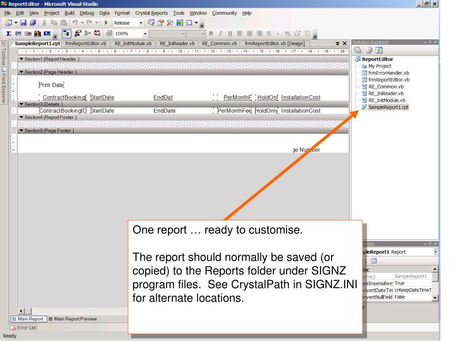Screen dimensions: 455x341
Task: Select SampleReport1.rpt in Solution Explorer
Action: [x=388, y=107]
